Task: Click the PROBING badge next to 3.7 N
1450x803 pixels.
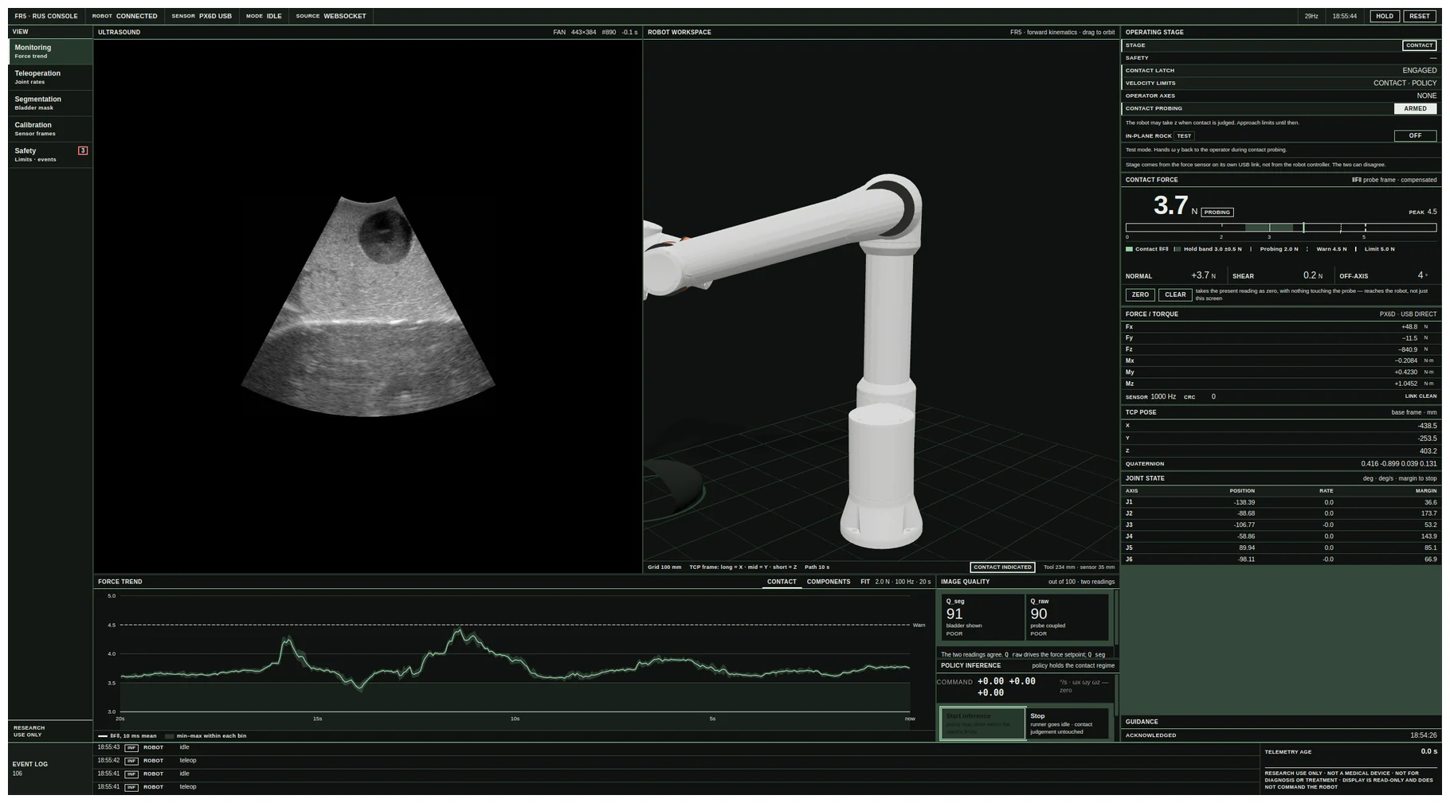Action: pos(1217,212)
